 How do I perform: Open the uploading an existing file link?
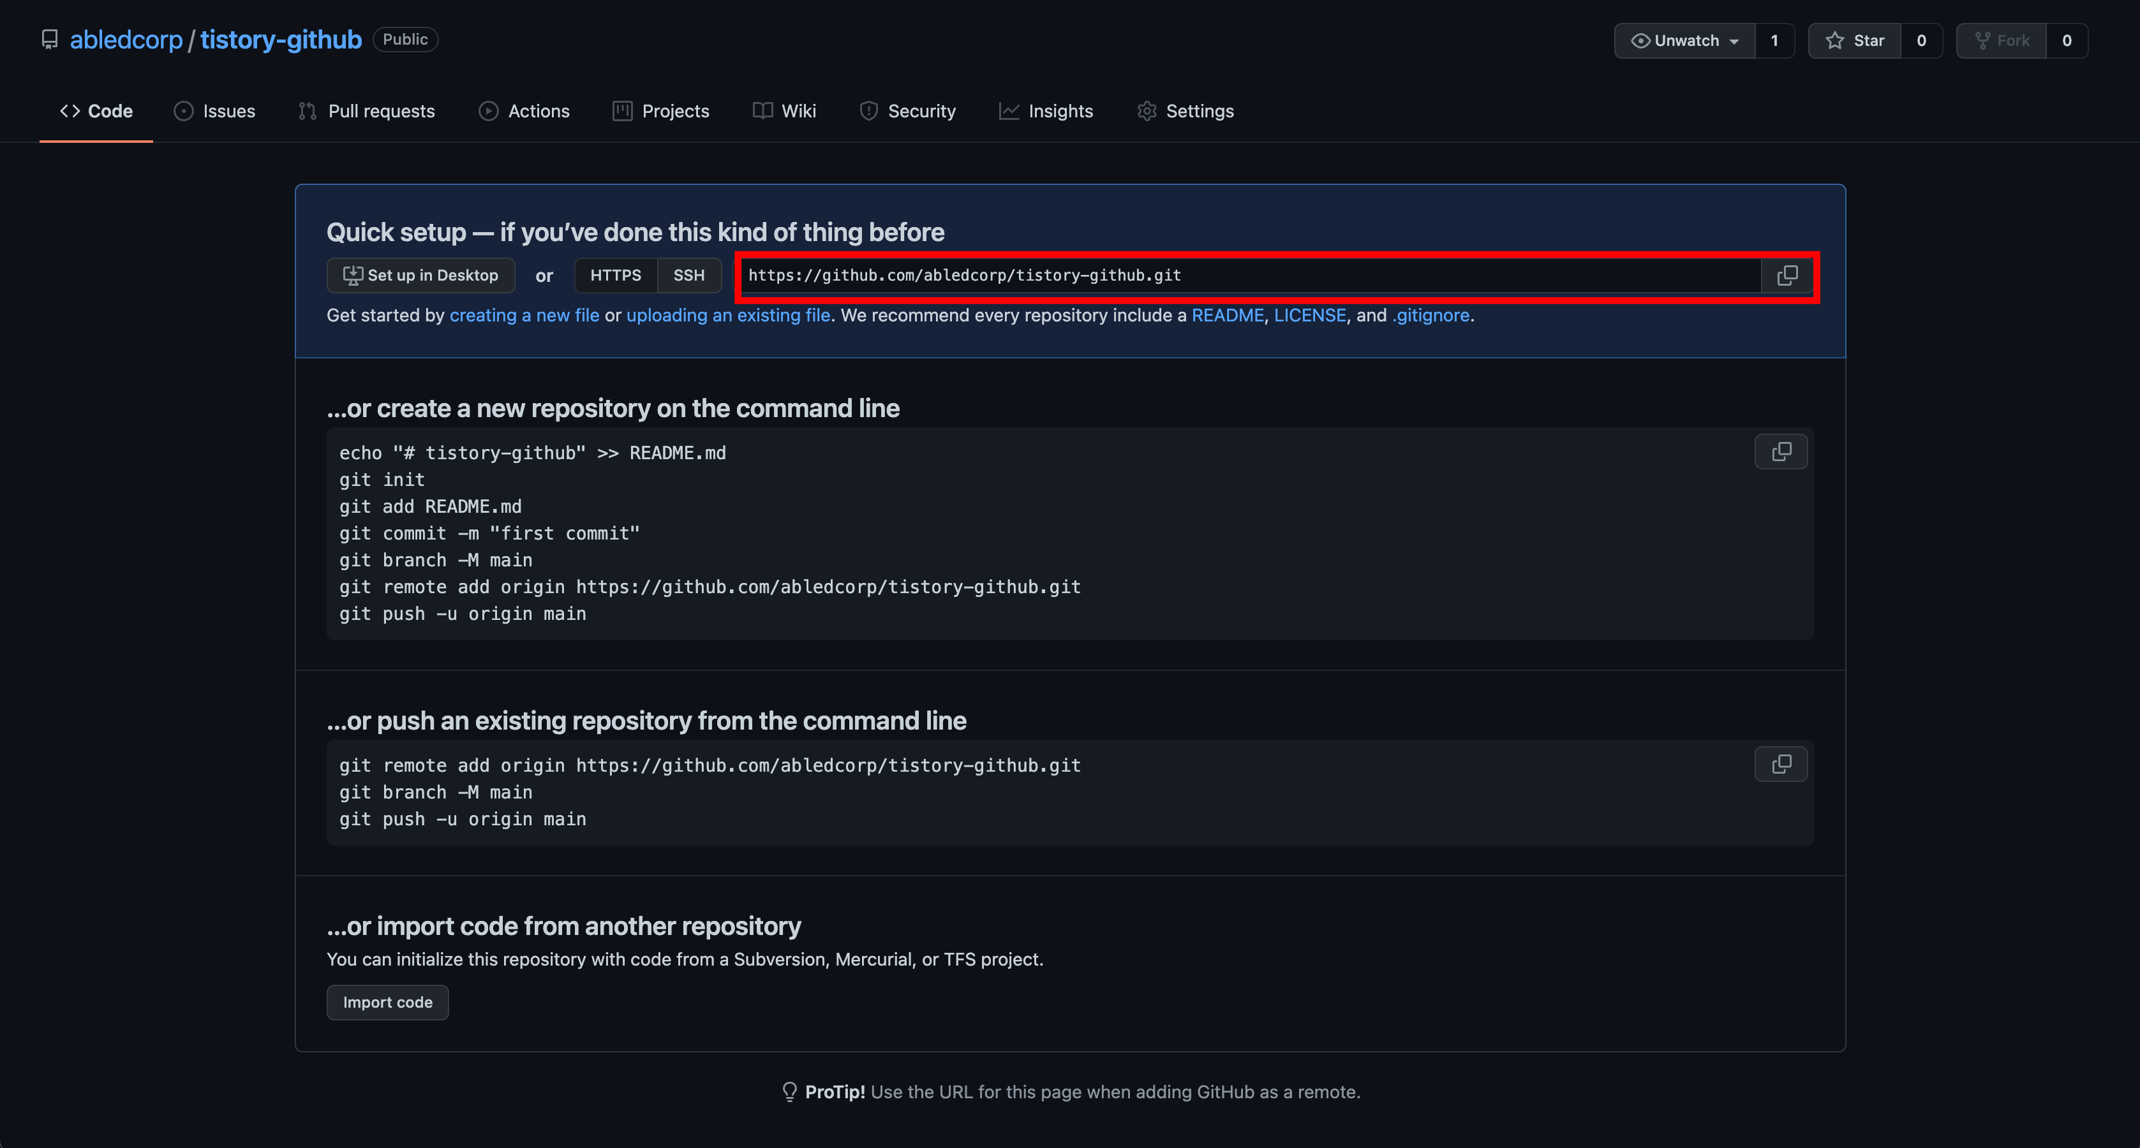coord(728,316)
